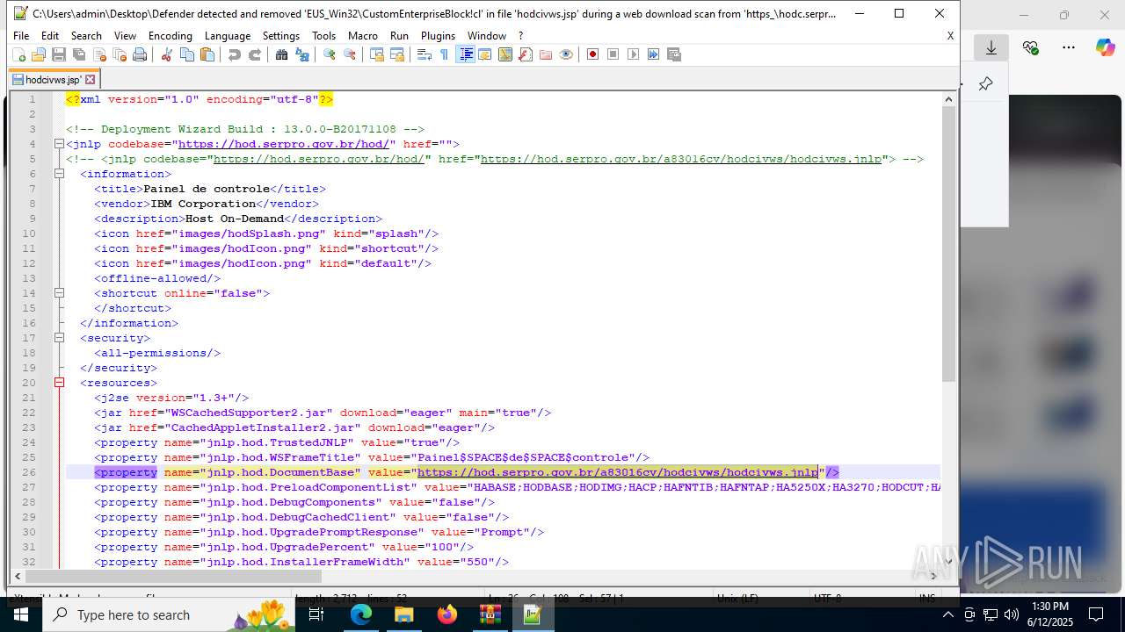Screen dimensions: 1125x632
Task: Close the hodcivws.jsp tab with red X
Action: click(x=90, y=79)
